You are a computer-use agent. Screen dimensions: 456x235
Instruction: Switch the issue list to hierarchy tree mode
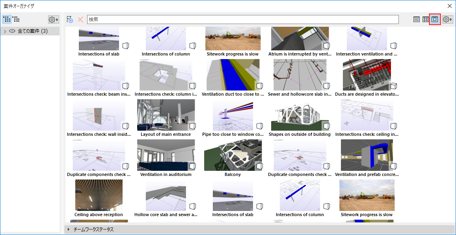tap(16, 19)
